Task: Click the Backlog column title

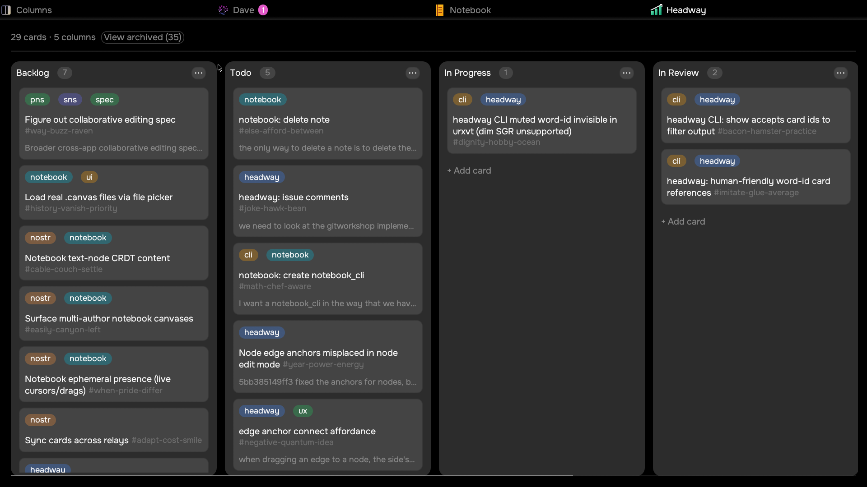Action: 33,73
